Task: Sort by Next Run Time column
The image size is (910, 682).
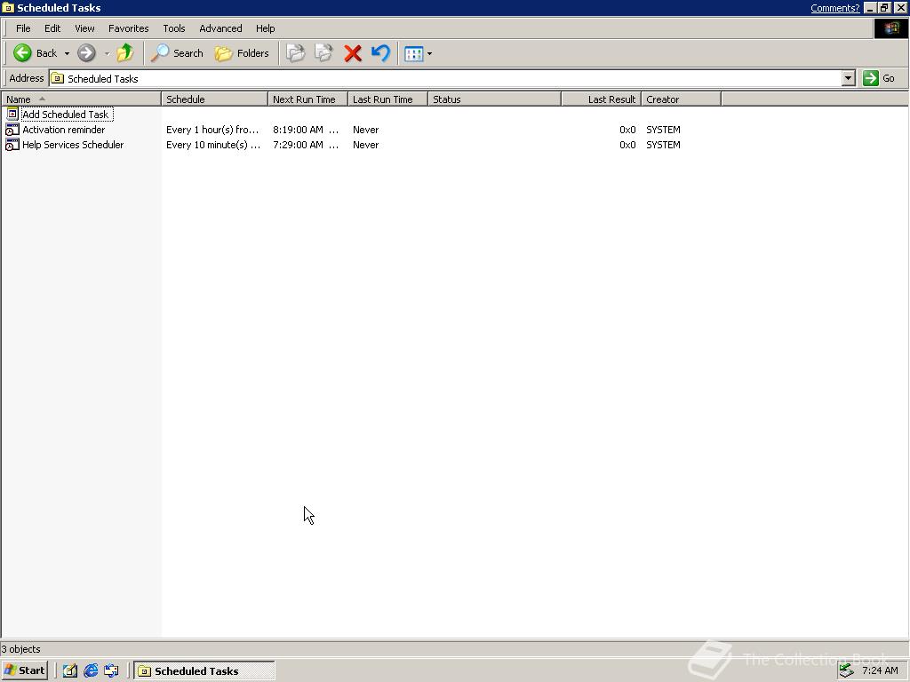Action: [307, 99]
